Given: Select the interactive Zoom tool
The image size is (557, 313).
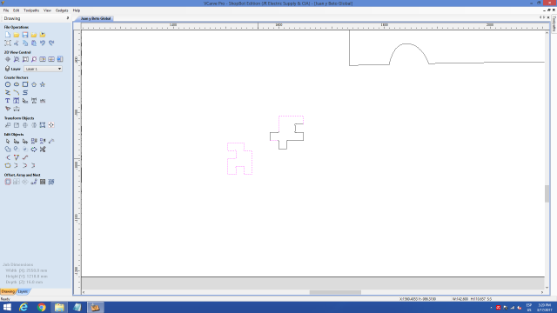Looking at the screenshot, I should pyautogui.click(x=17, y=59).
